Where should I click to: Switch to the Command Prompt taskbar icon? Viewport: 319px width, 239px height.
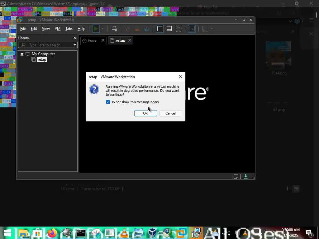[81, 233]
